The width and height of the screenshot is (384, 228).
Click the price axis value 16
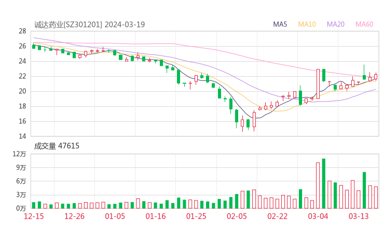[22, 121]
